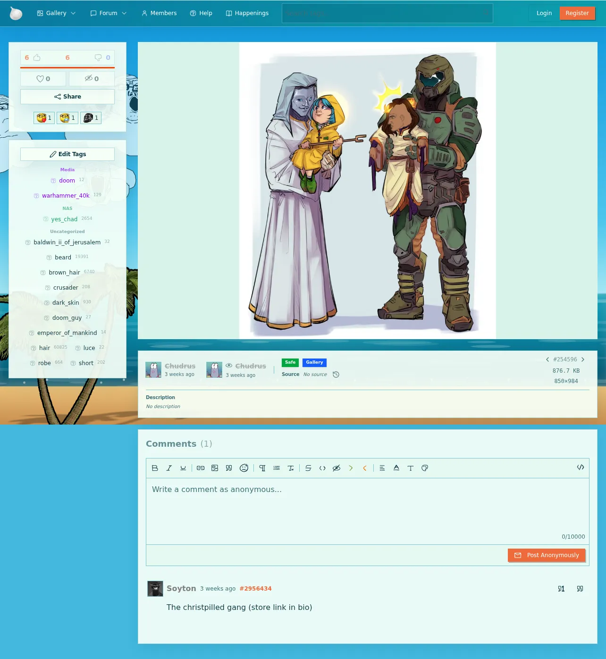The image size is (606, 659).
Task: Click the Gallery badge
Action: [314, 363]
